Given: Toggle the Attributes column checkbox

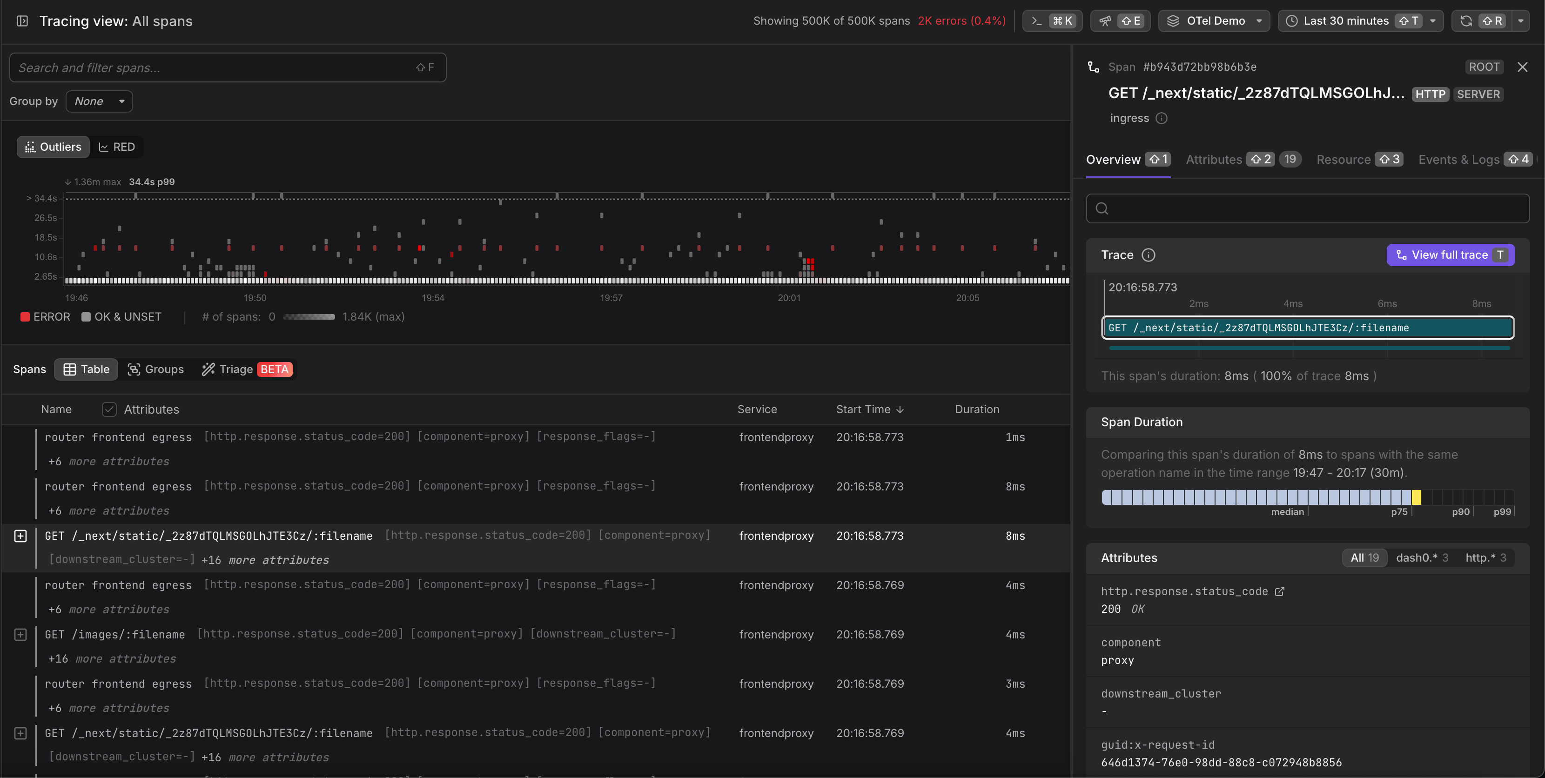Looking at the screenshot, I should point(109,409).
